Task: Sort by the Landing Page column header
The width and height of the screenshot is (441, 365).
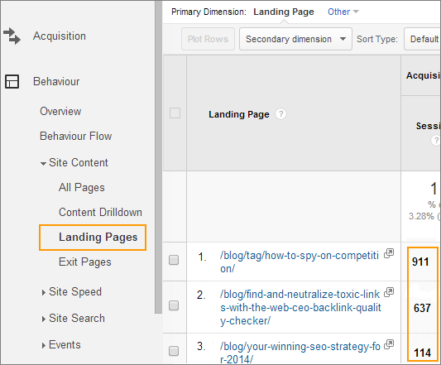Action: (x=239, y=114)
